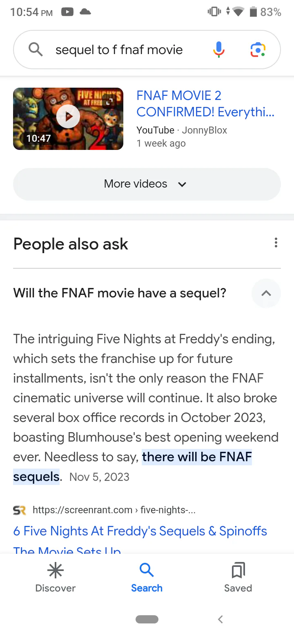Switch to the Discover tab
294x639 pixels.
[x=56, y=578]
